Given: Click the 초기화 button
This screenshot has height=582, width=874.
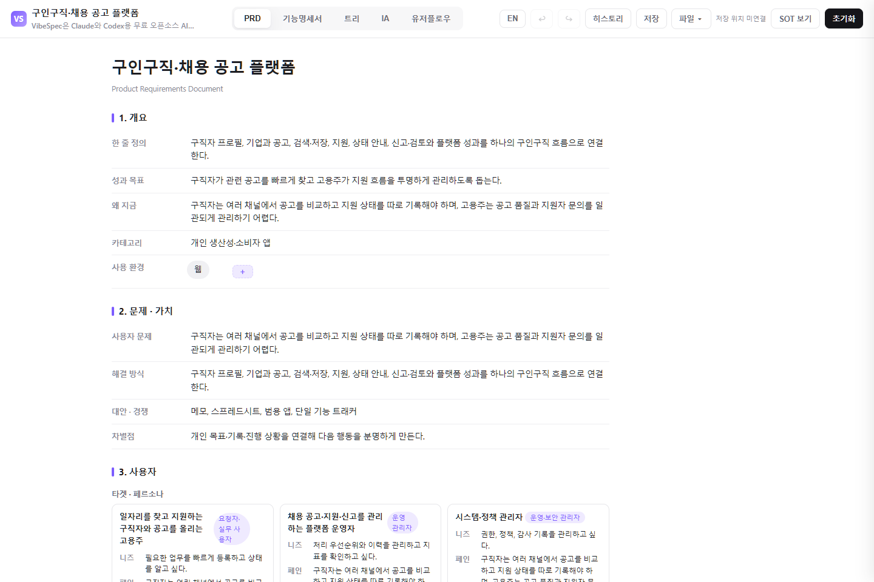Looking at the screenshot, I should pos(844,19).
